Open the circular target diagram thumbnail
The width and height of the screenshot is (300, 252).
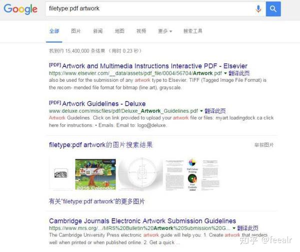pyautogui.click(x=141, y=174)
